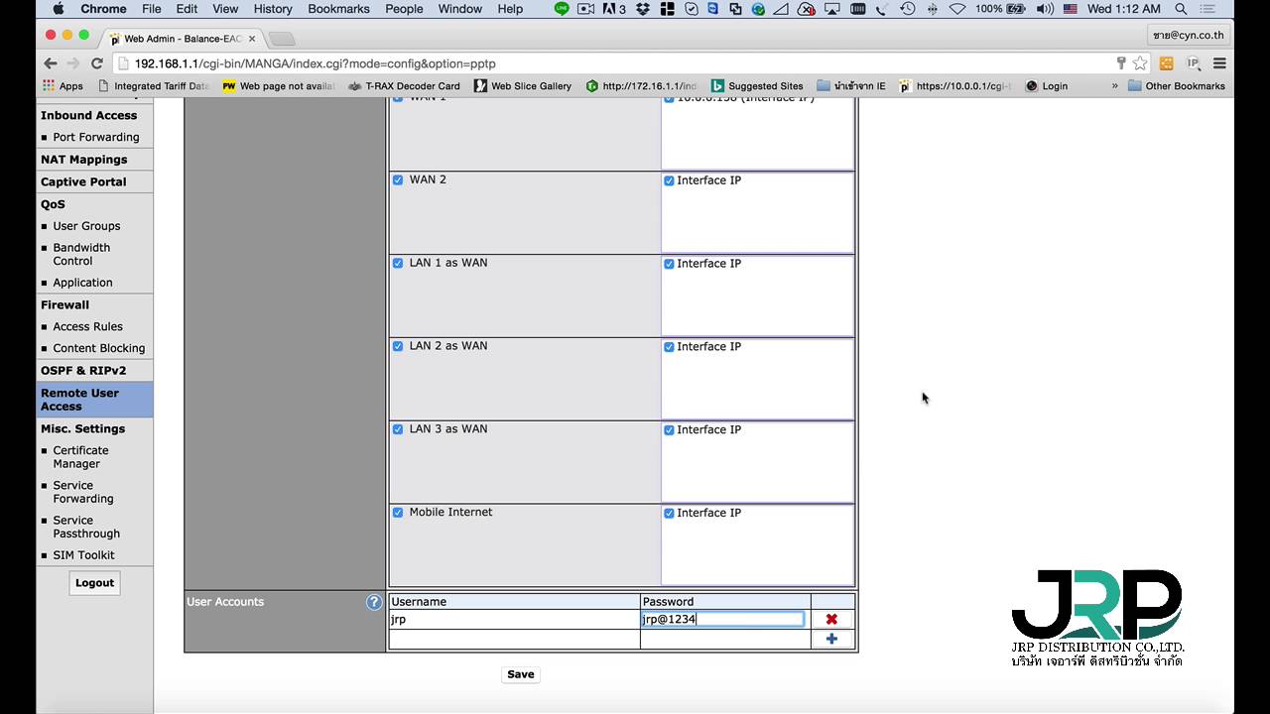The image size is (1270, 714).
Task: Open the Window menu
Action: click(460, 9)
